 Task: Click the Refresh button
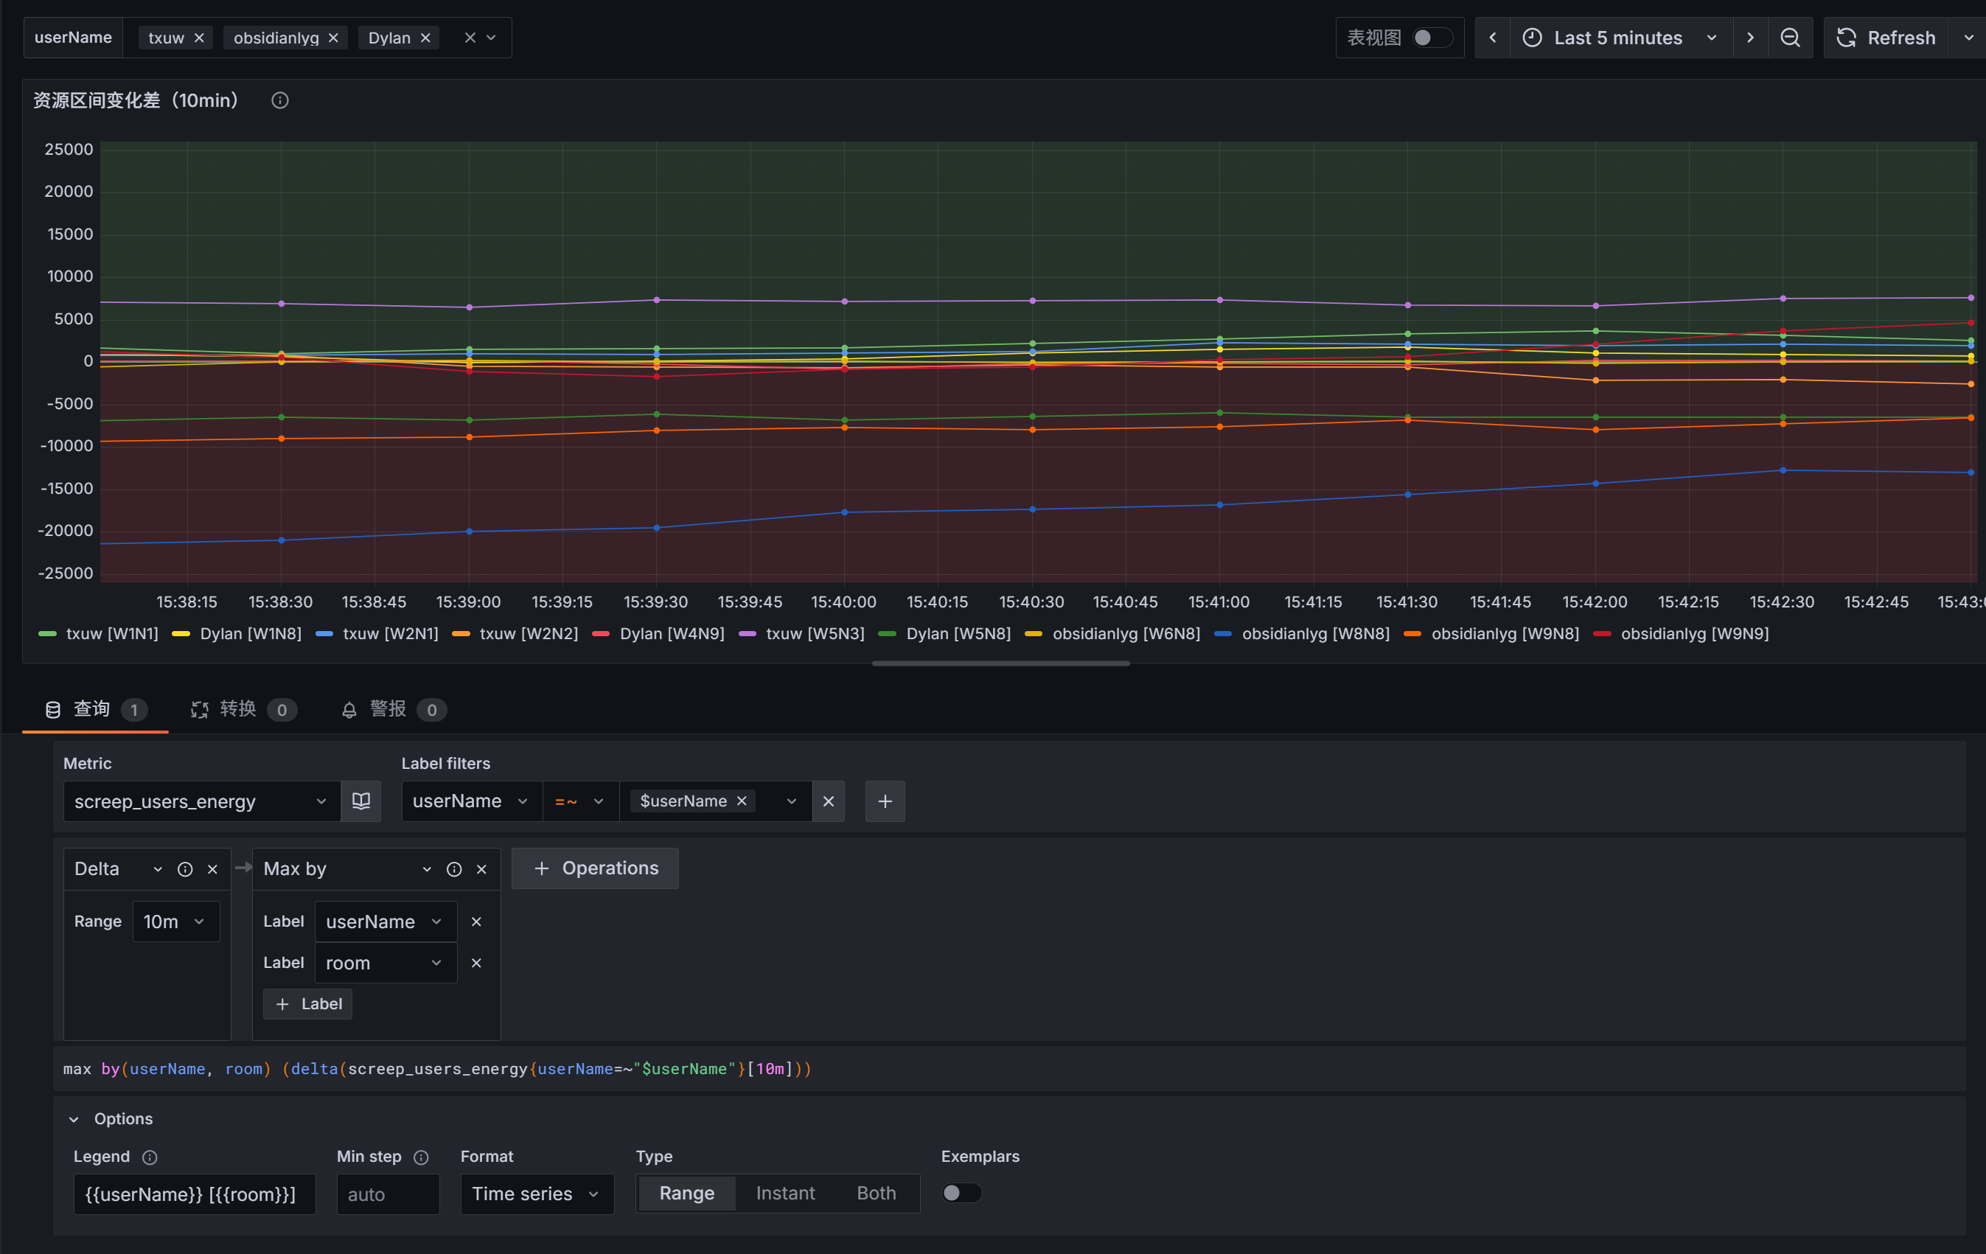click(1886, 38)
